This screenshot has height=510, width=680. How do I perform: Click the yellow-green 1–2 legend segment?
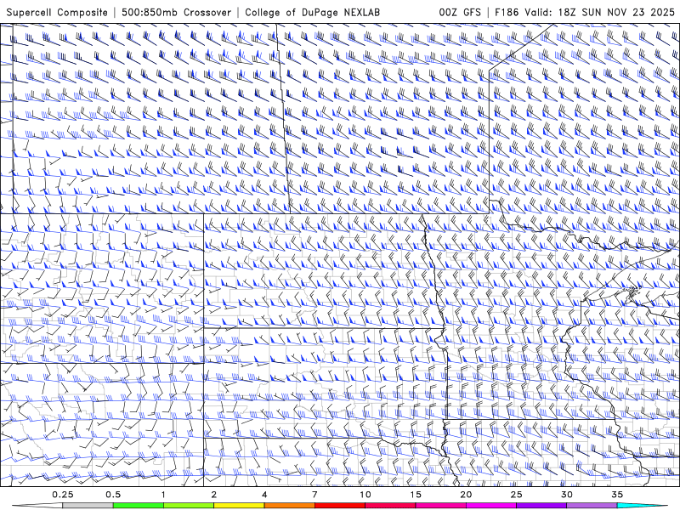pos(189,506)
